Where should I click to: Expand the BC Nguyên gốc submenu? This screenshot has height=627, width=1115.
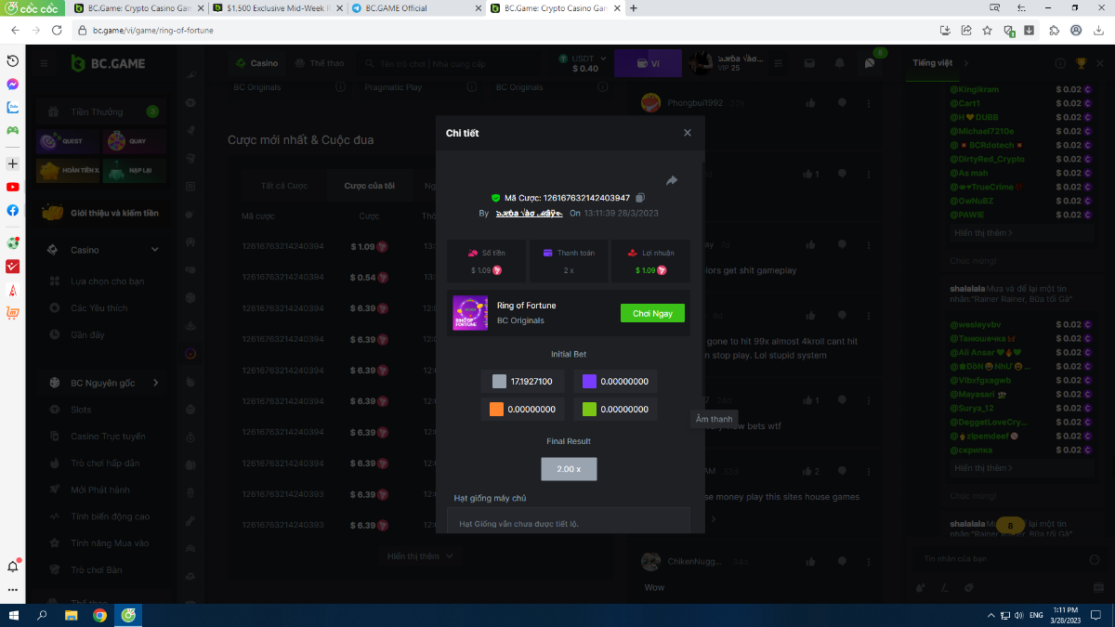155,383
